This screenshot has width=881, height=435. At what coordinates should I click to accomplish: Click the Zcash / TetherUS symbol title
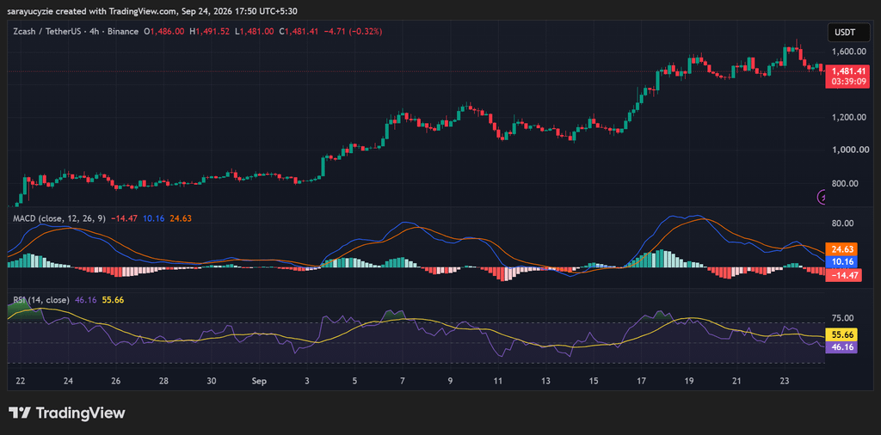click(x=46, y=32)
